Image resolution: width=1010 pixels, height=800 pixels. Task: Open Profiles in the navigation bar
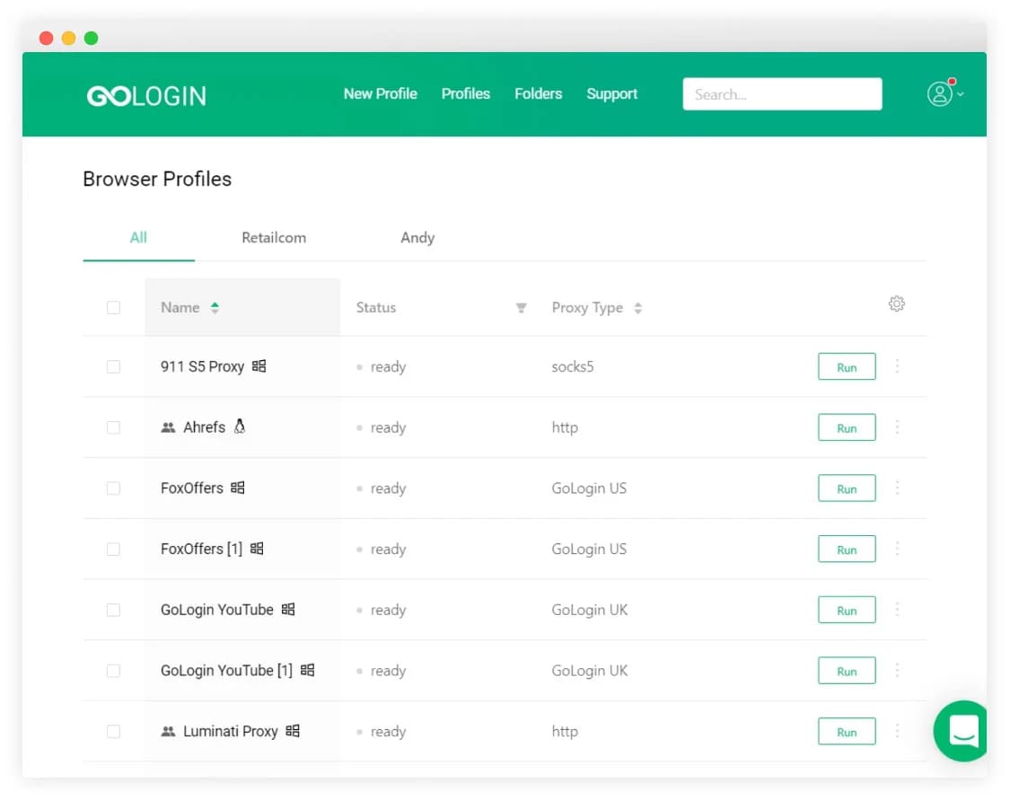pos(466,94)
